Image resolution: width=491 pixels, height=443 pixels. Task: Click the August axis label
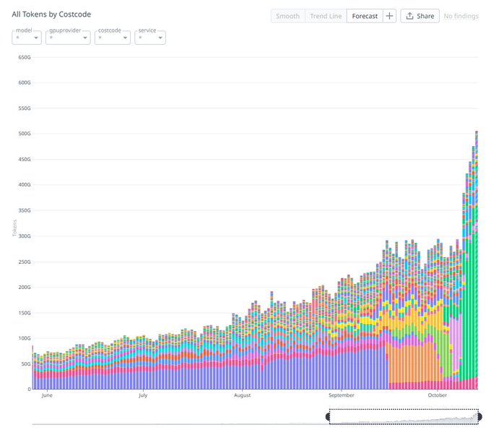(x=243, y=395)
